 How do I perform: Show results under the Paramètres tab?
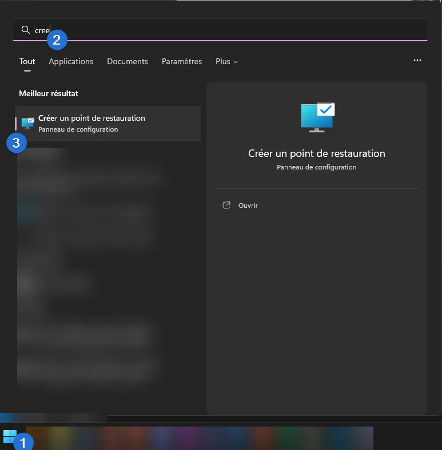(182, 61)
